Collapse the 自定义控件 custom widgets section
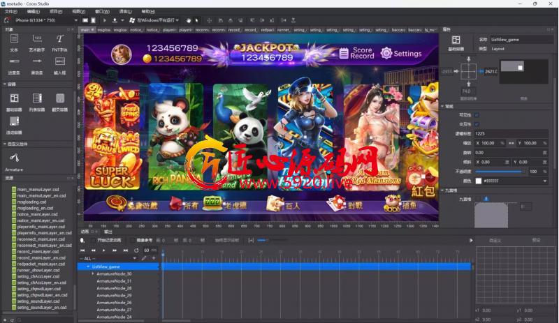Viewport: 559px width, 323px height. [x=5, y=144]
